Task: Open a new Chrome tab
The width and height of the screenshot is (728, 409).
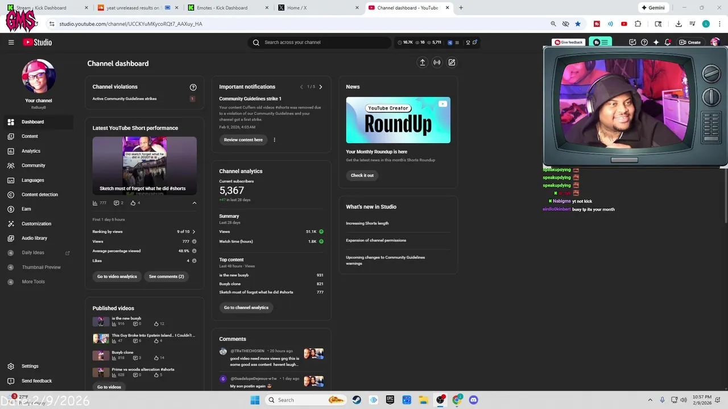Action: click(461, 8)
